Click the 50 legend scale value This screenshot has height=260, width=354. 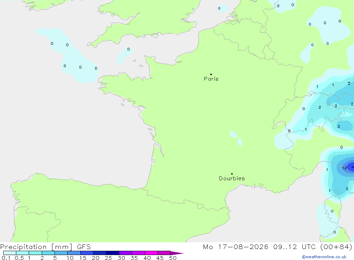pyautogui.click(x=173, y=258)
